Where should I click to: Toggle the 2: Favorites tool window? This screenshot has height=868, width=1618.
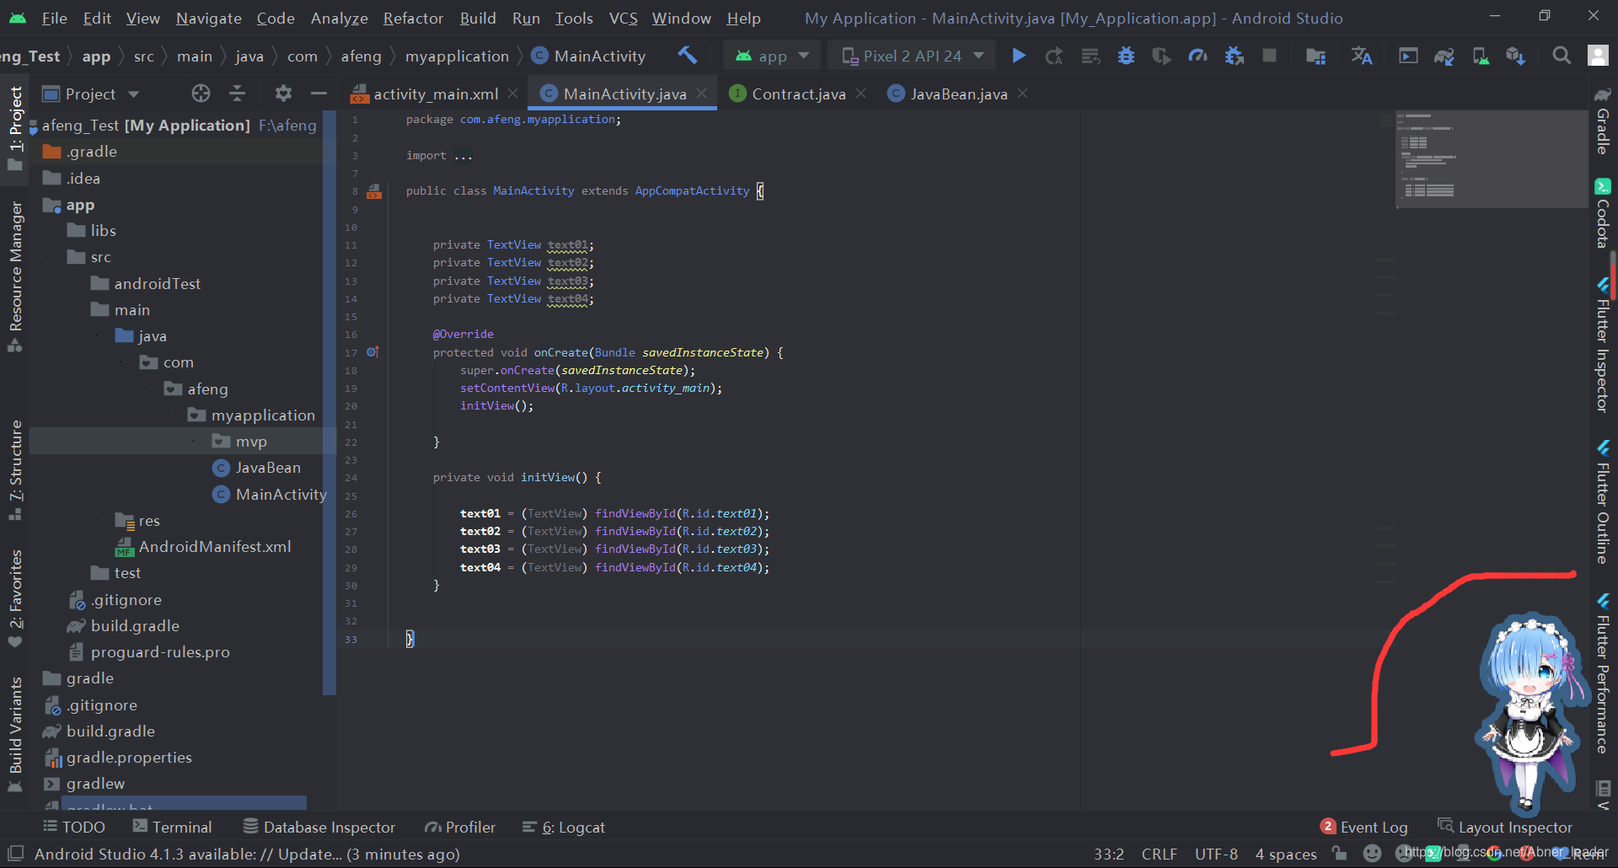[15, 598]
